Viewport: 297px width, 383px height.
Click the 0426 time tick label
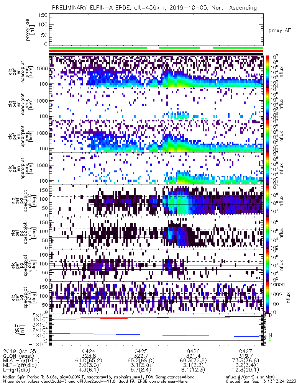194,352
